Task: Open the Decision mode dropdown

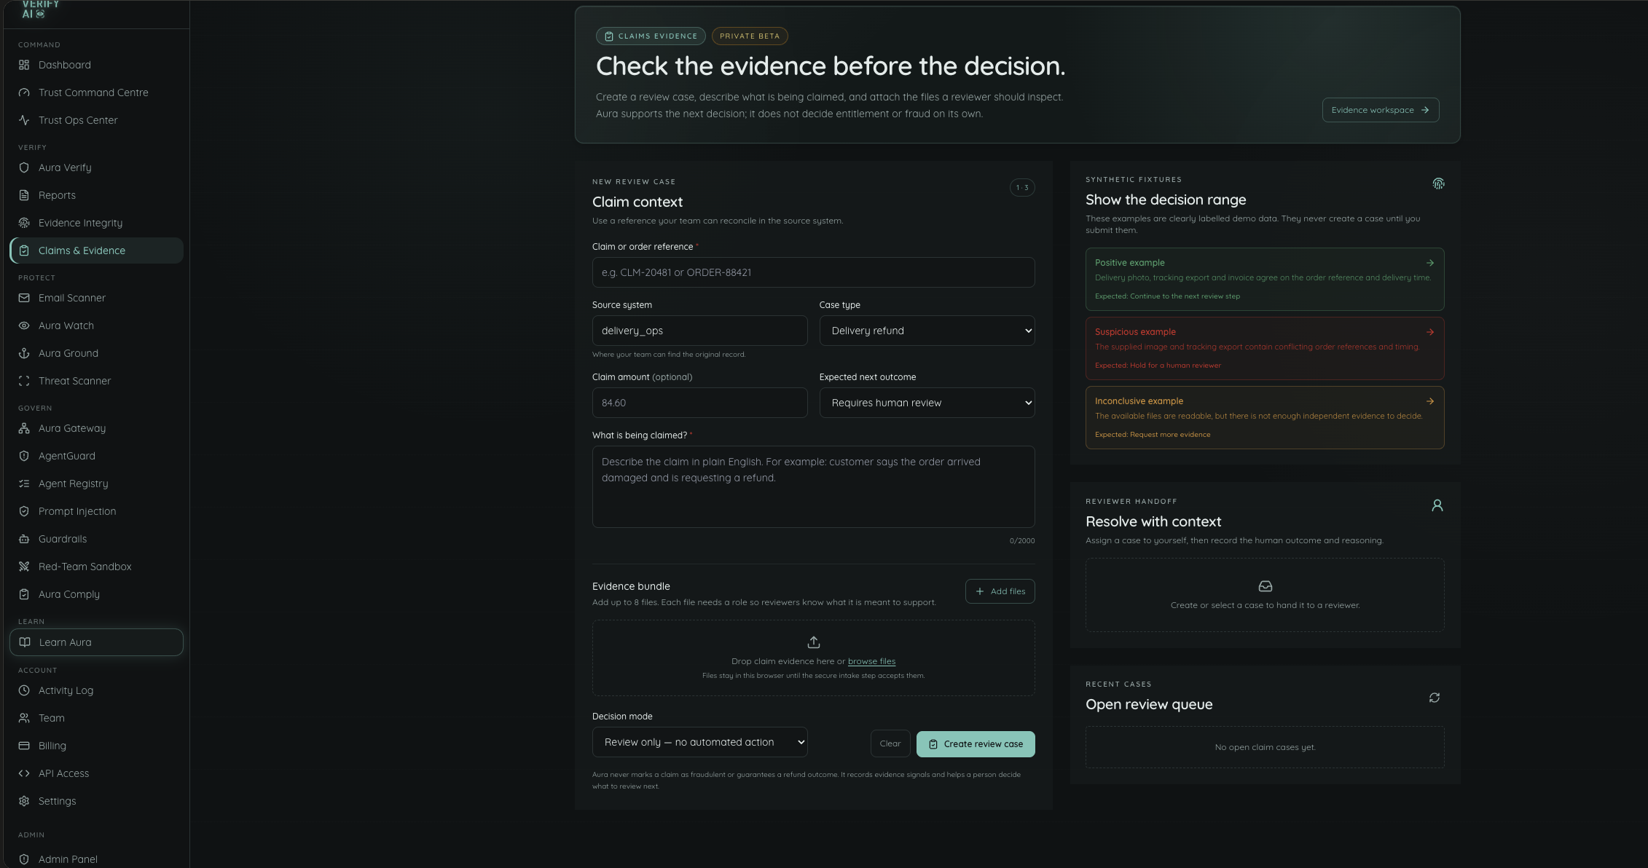Action: (x=699, y=742)
